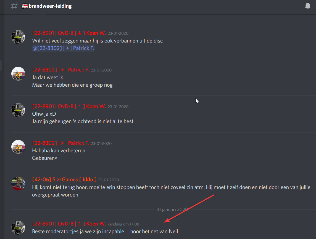
Task: Open SizzGames Iddo's profile avatar
Action: pyautogui.click(x=18, y=184)
